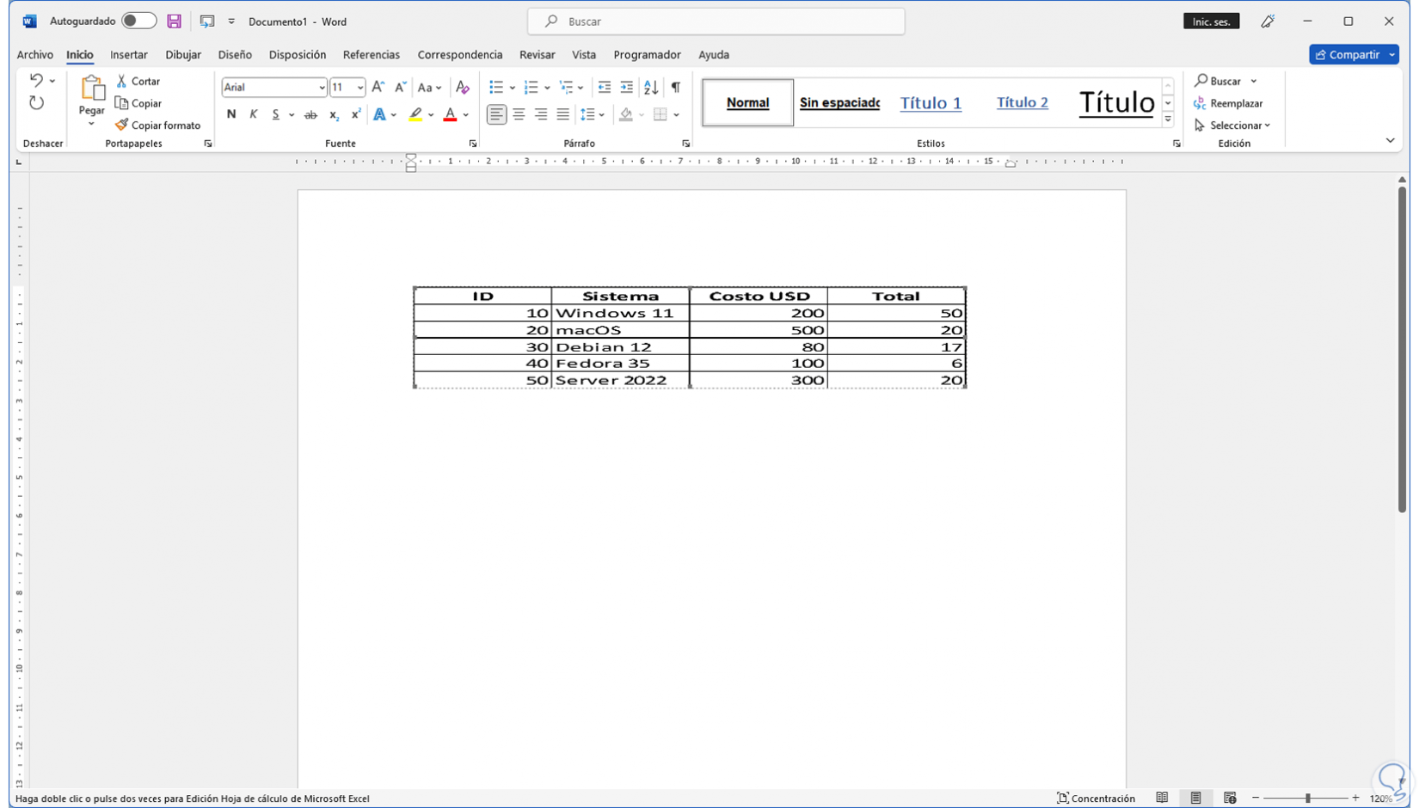Switch to the Diseño tab
This screenshot has height=808, width=1419.
[x=235, y=55]
